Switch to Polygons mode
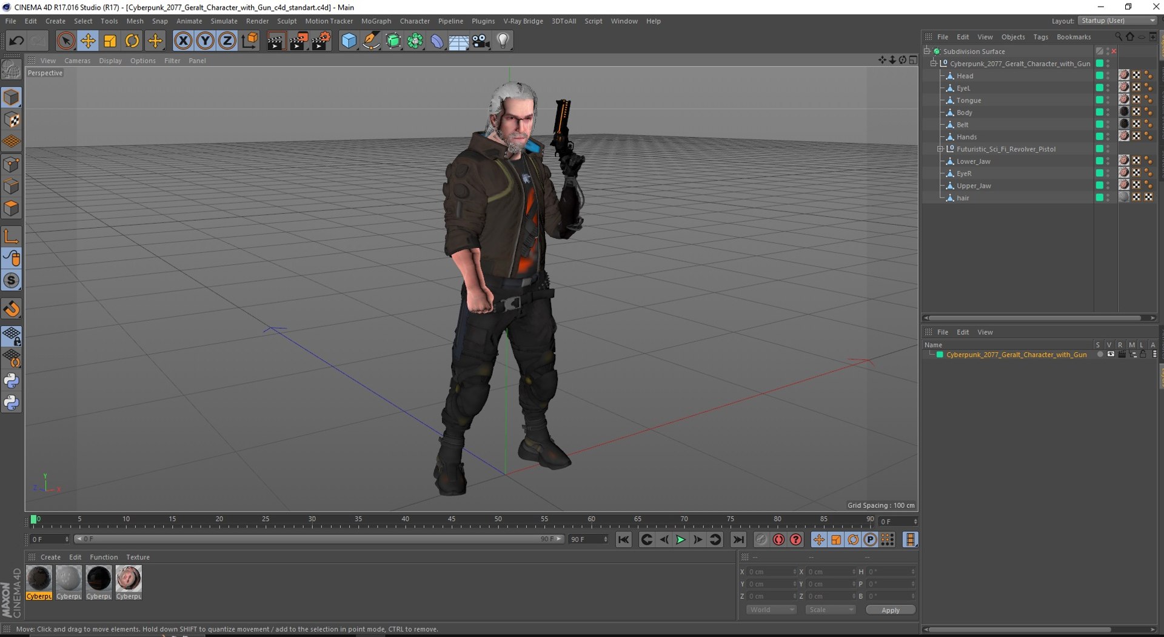 (x=12, y=208)
